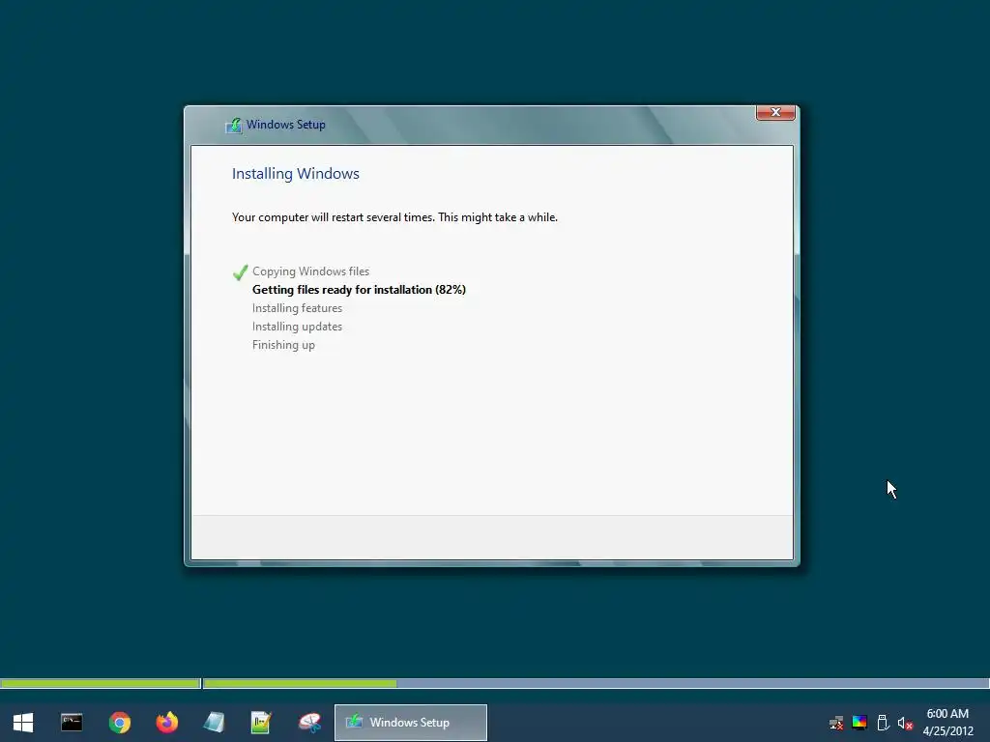Open Firefox from the taskbar
This screenshot has width=990, height=742.
coord(166,723)
